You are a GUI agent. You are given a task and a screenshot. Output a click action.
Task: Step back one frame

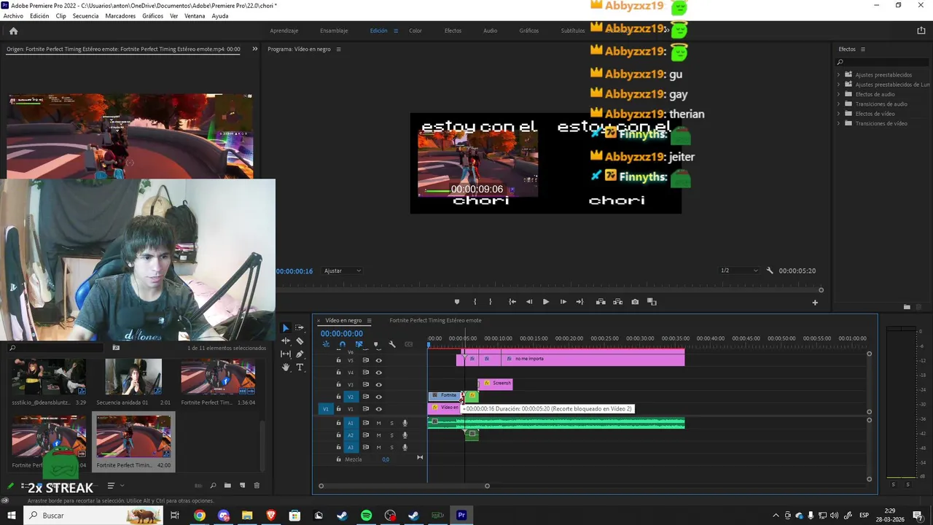(x=529, y=302)
